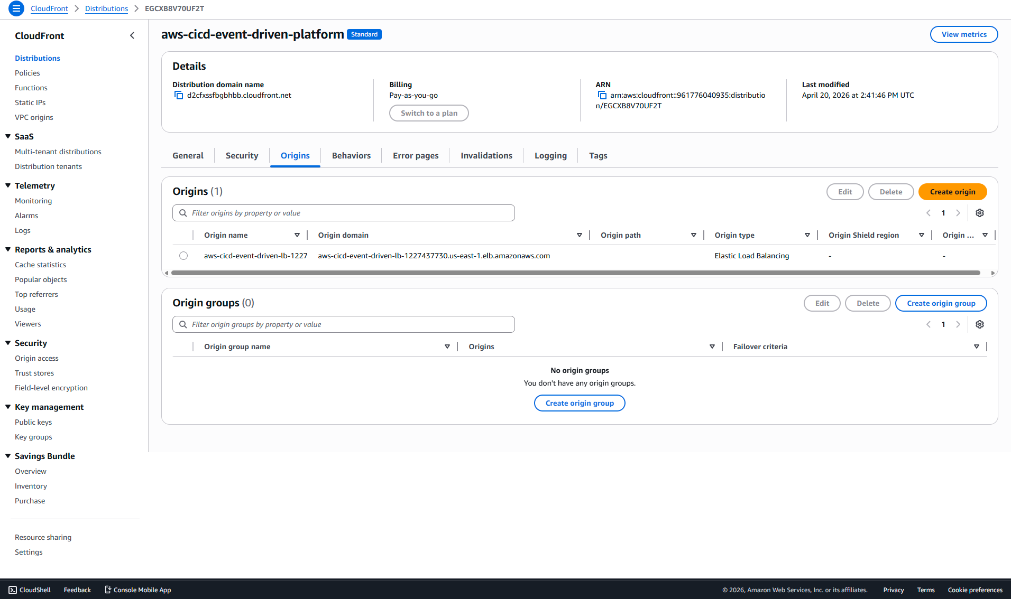Sort by Origin name column
The height and width of the screenshot is (599, 1011).
tap(297, 235)
